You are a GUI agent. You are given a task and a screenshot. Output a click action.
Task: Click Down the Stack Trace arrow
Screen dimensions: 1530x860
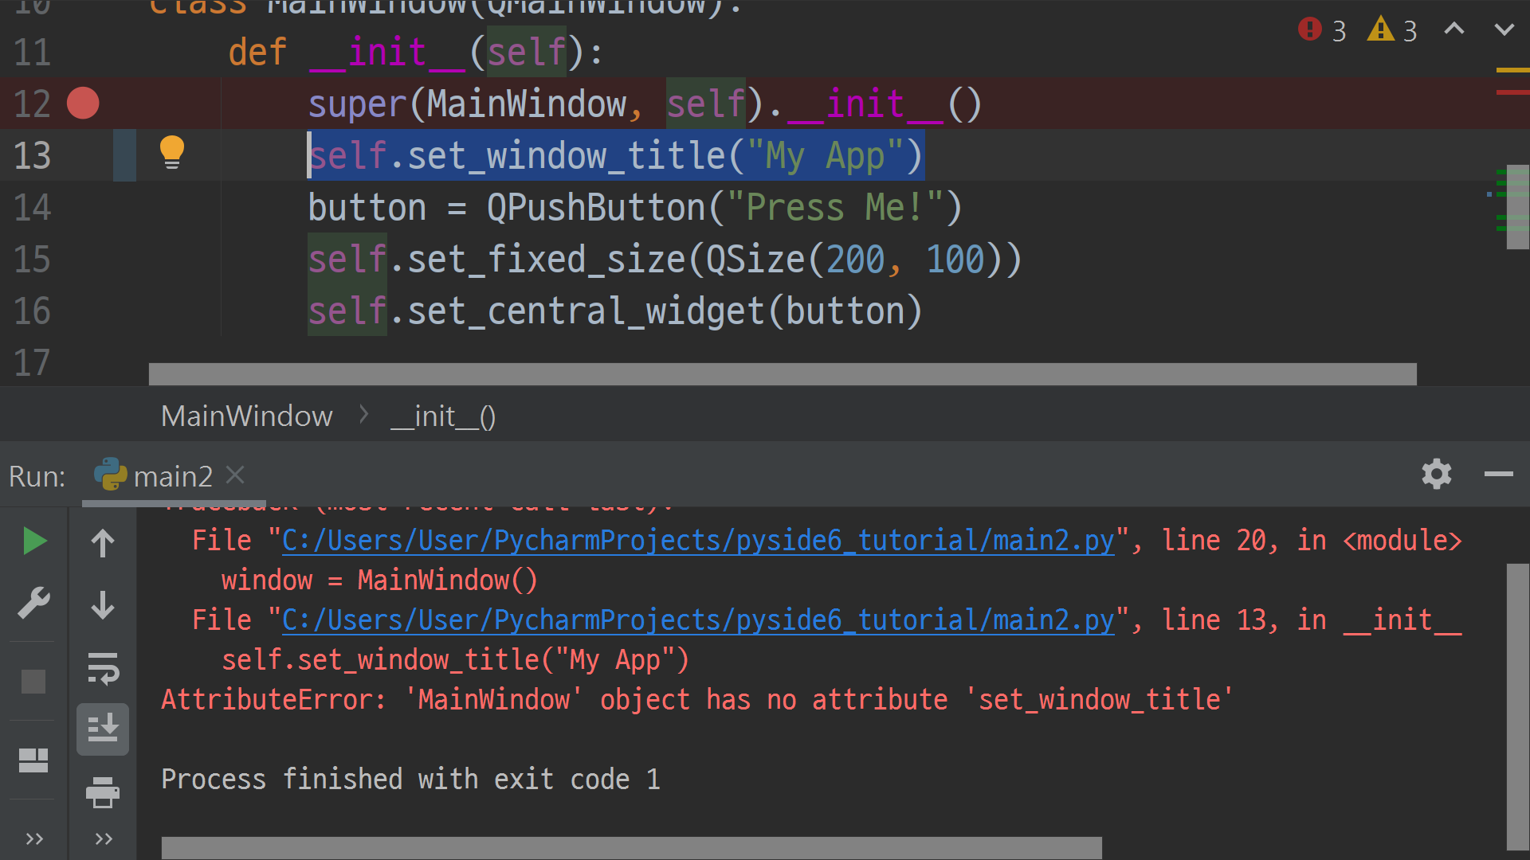[x=103, y=605]
